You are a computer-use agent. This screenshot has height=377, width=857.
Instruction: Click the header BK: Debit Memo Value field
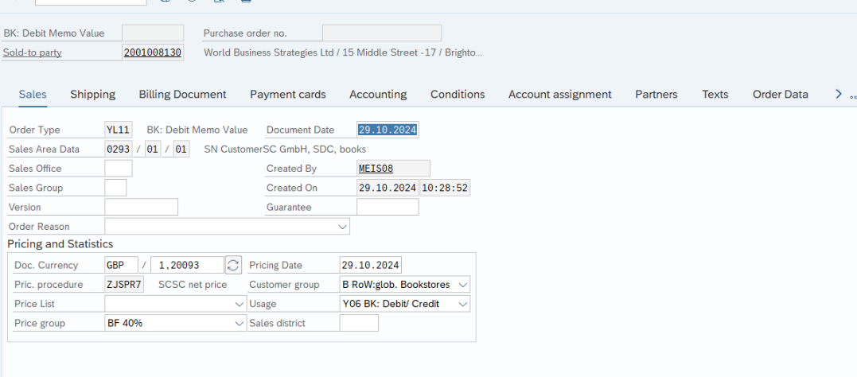click(x=153, y=33)
